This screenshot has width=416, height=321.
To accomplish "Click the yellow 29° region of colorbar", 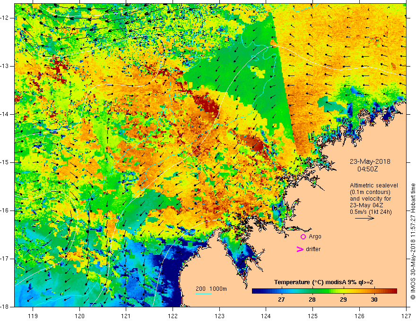I will point(343,291).
